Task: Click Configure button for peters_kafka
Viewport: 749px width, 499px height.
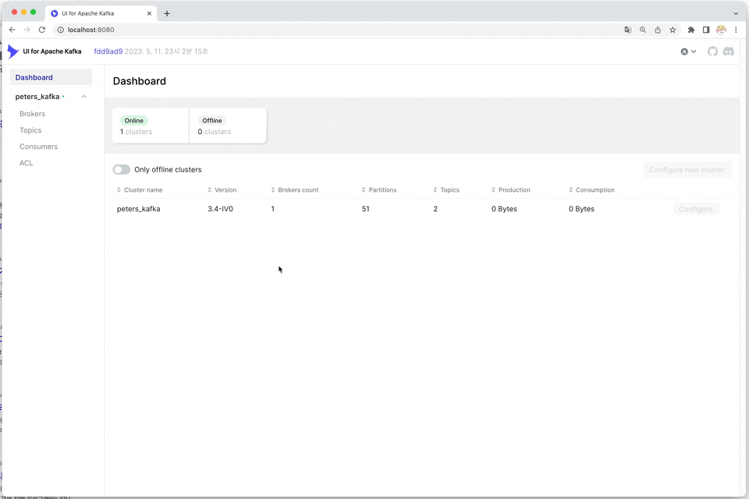Action: point(696,209)
